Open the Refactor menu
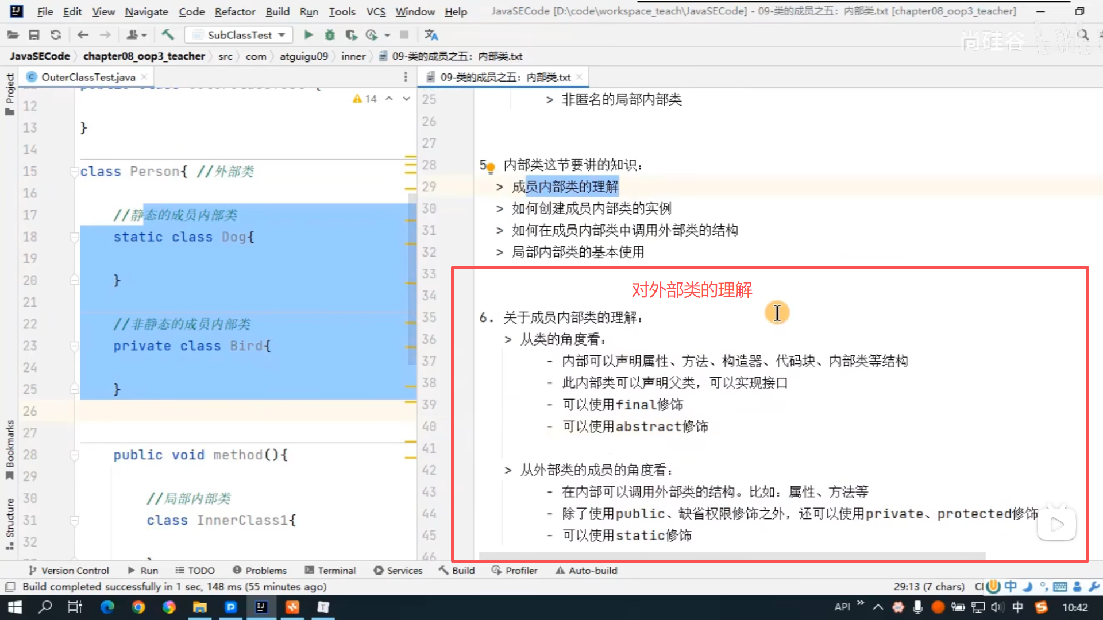This screenshot has width=1103, height=620. pos(234,11)
